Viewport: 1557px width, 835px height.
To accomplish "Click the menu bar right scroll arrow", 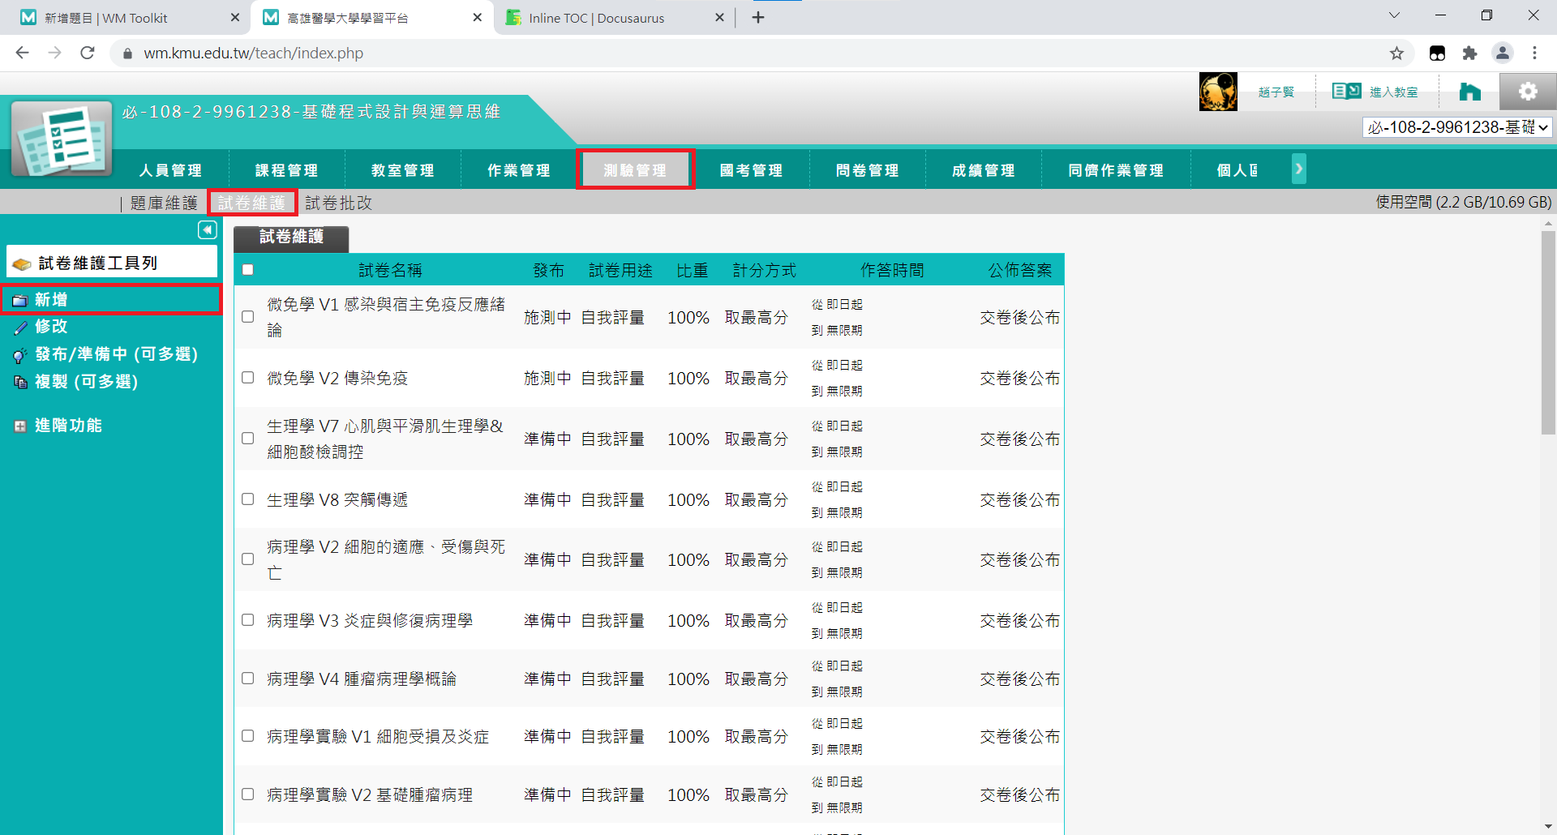I will (x=1299, y=169).
